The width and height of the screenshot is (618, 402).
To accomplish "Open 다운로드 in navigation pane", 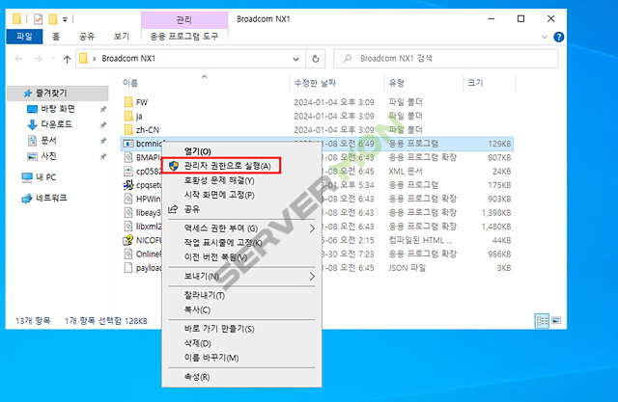I will 56,124.
